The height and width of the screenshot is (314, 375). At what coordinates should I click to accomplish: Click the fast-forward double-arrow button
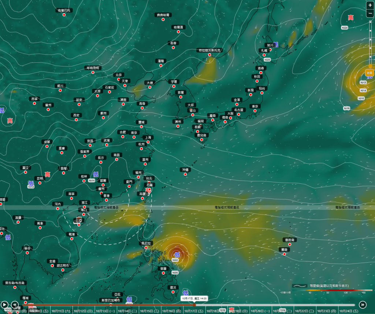[x=363, y=304]
